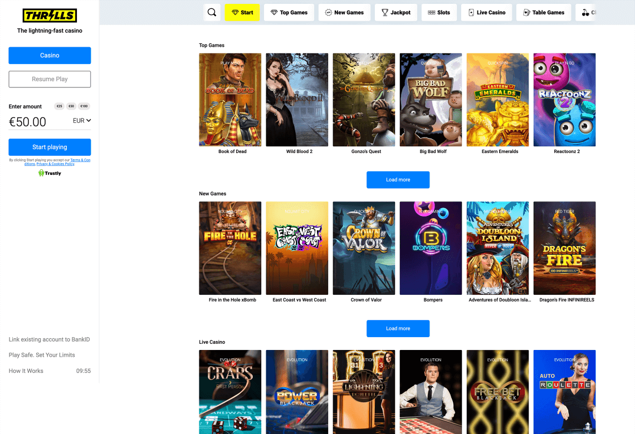Open the Wild Blood 2 game
Screen dimensions: 635x434
click(297, 100)
